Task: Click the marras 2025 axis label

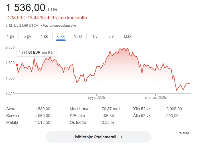Action: tap(156, 98)
